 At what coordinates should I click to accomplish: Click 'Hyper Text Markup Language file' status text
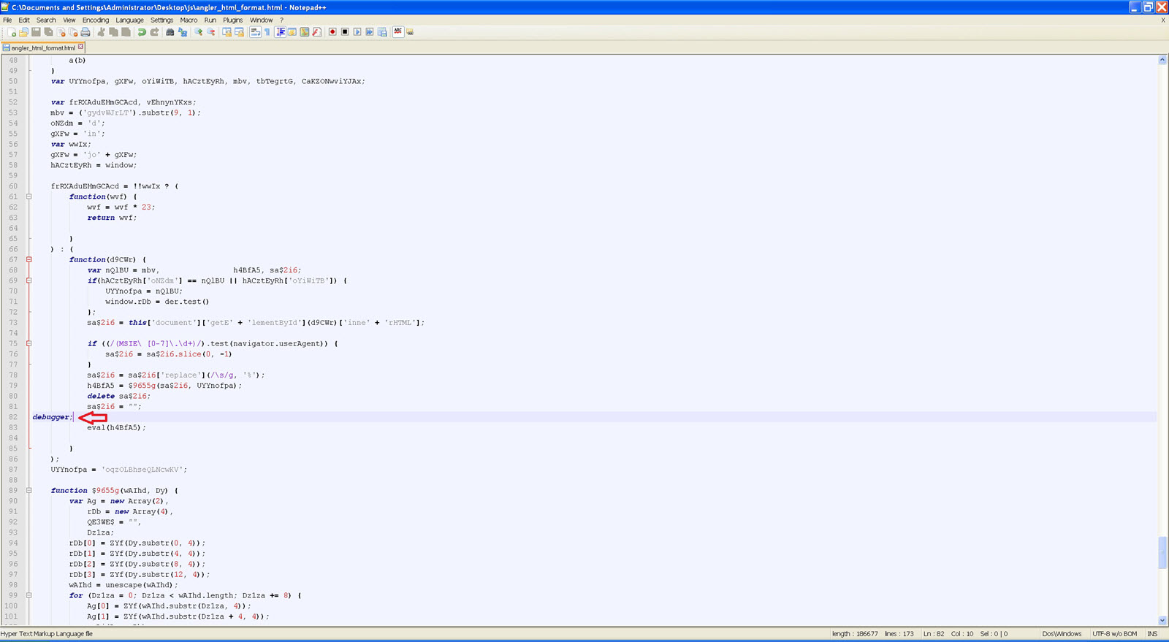(47, 634)
